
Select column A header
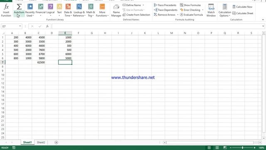[x=12, y=33]
